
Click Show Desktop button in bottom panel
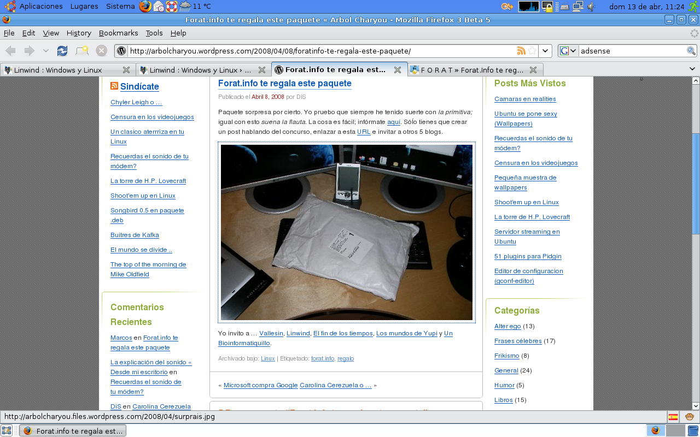(x=7, y=430)
